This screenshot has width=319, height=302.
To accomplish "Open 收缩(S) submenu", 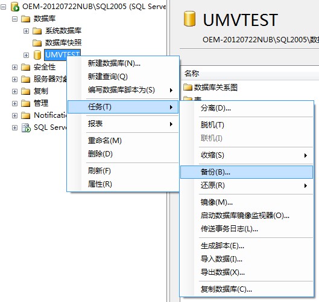I will [247, 155].
